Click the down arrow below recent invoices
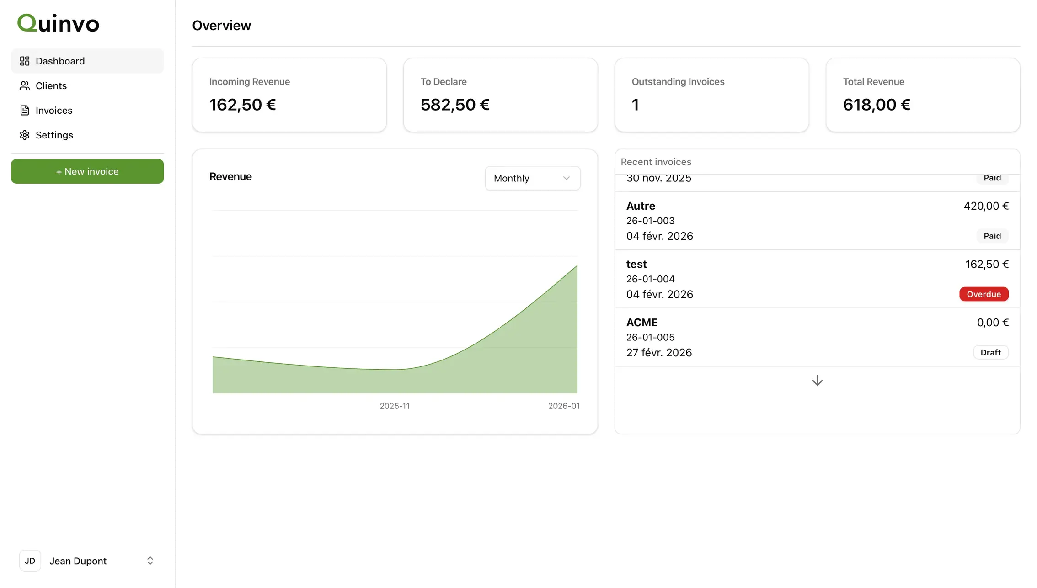 (x=817, y=381)
